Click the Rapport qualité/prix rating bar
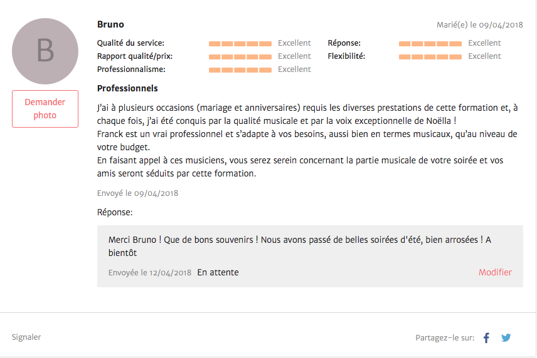 pos(241,57)
